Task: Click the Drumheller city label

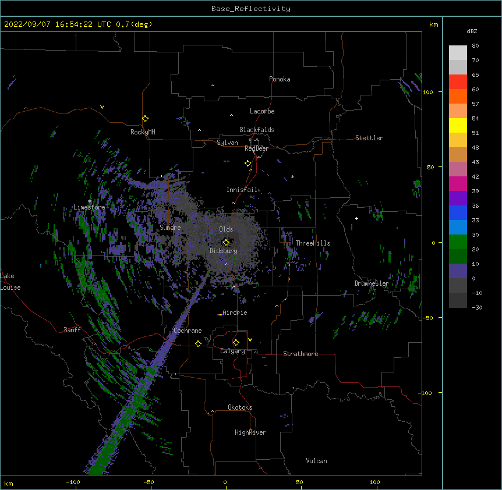Action: pos(372,283)
